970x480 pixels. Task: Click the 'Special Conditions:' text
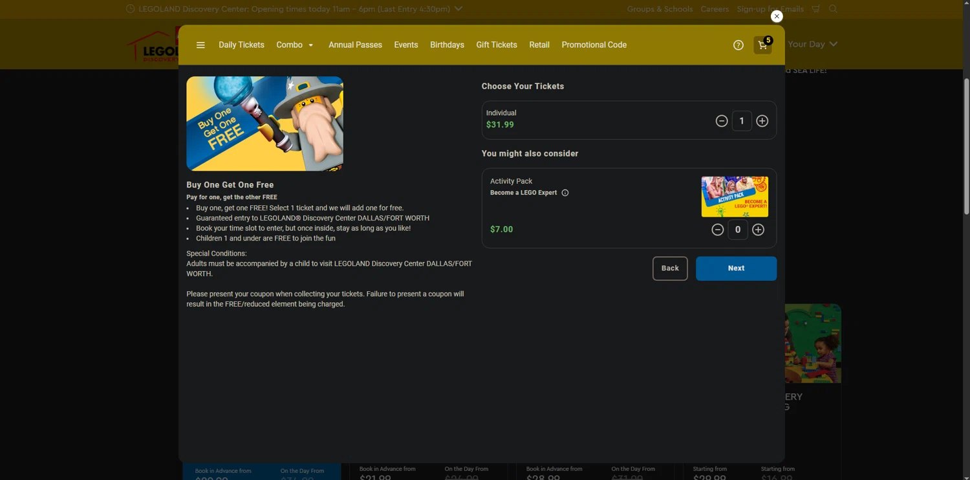pyautogui.click(x=217, y=254)
